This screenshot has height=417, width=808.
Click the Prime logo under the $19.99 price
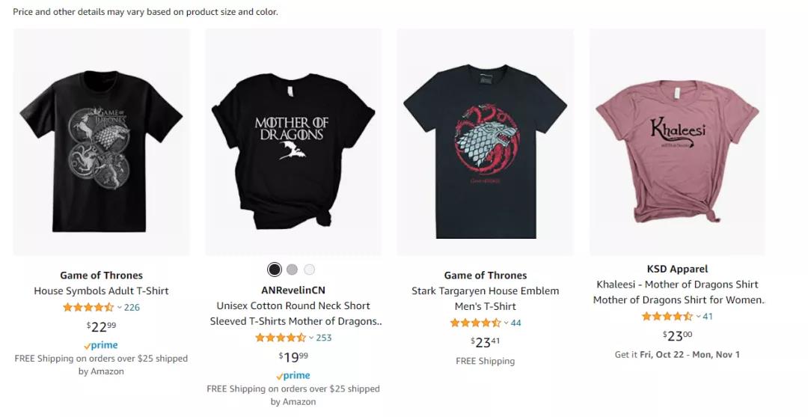(x=293, y=376)
